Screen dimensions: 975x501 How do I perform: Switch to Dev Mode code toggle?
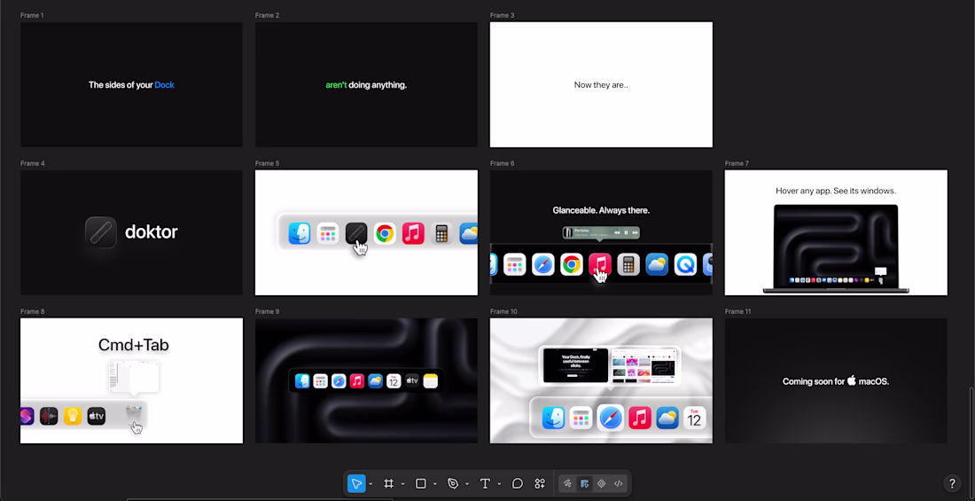[x=619, y=483]
